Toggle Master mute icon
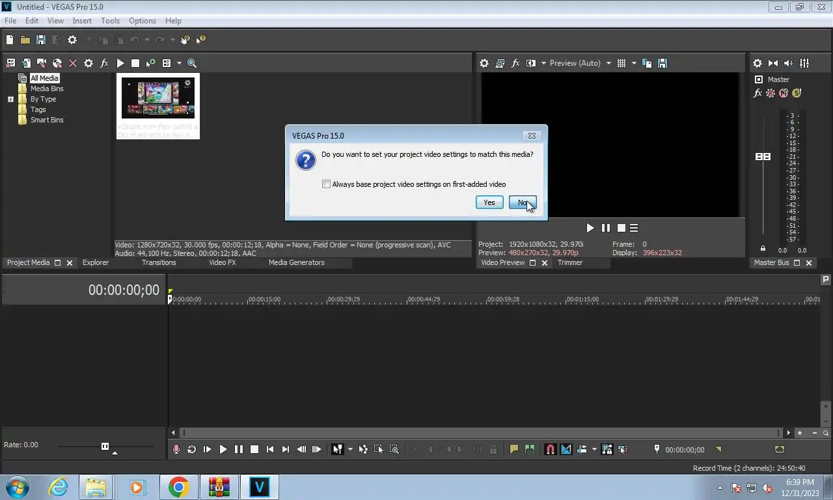This screenshot has height=500, width=833. tap(784, 93)
